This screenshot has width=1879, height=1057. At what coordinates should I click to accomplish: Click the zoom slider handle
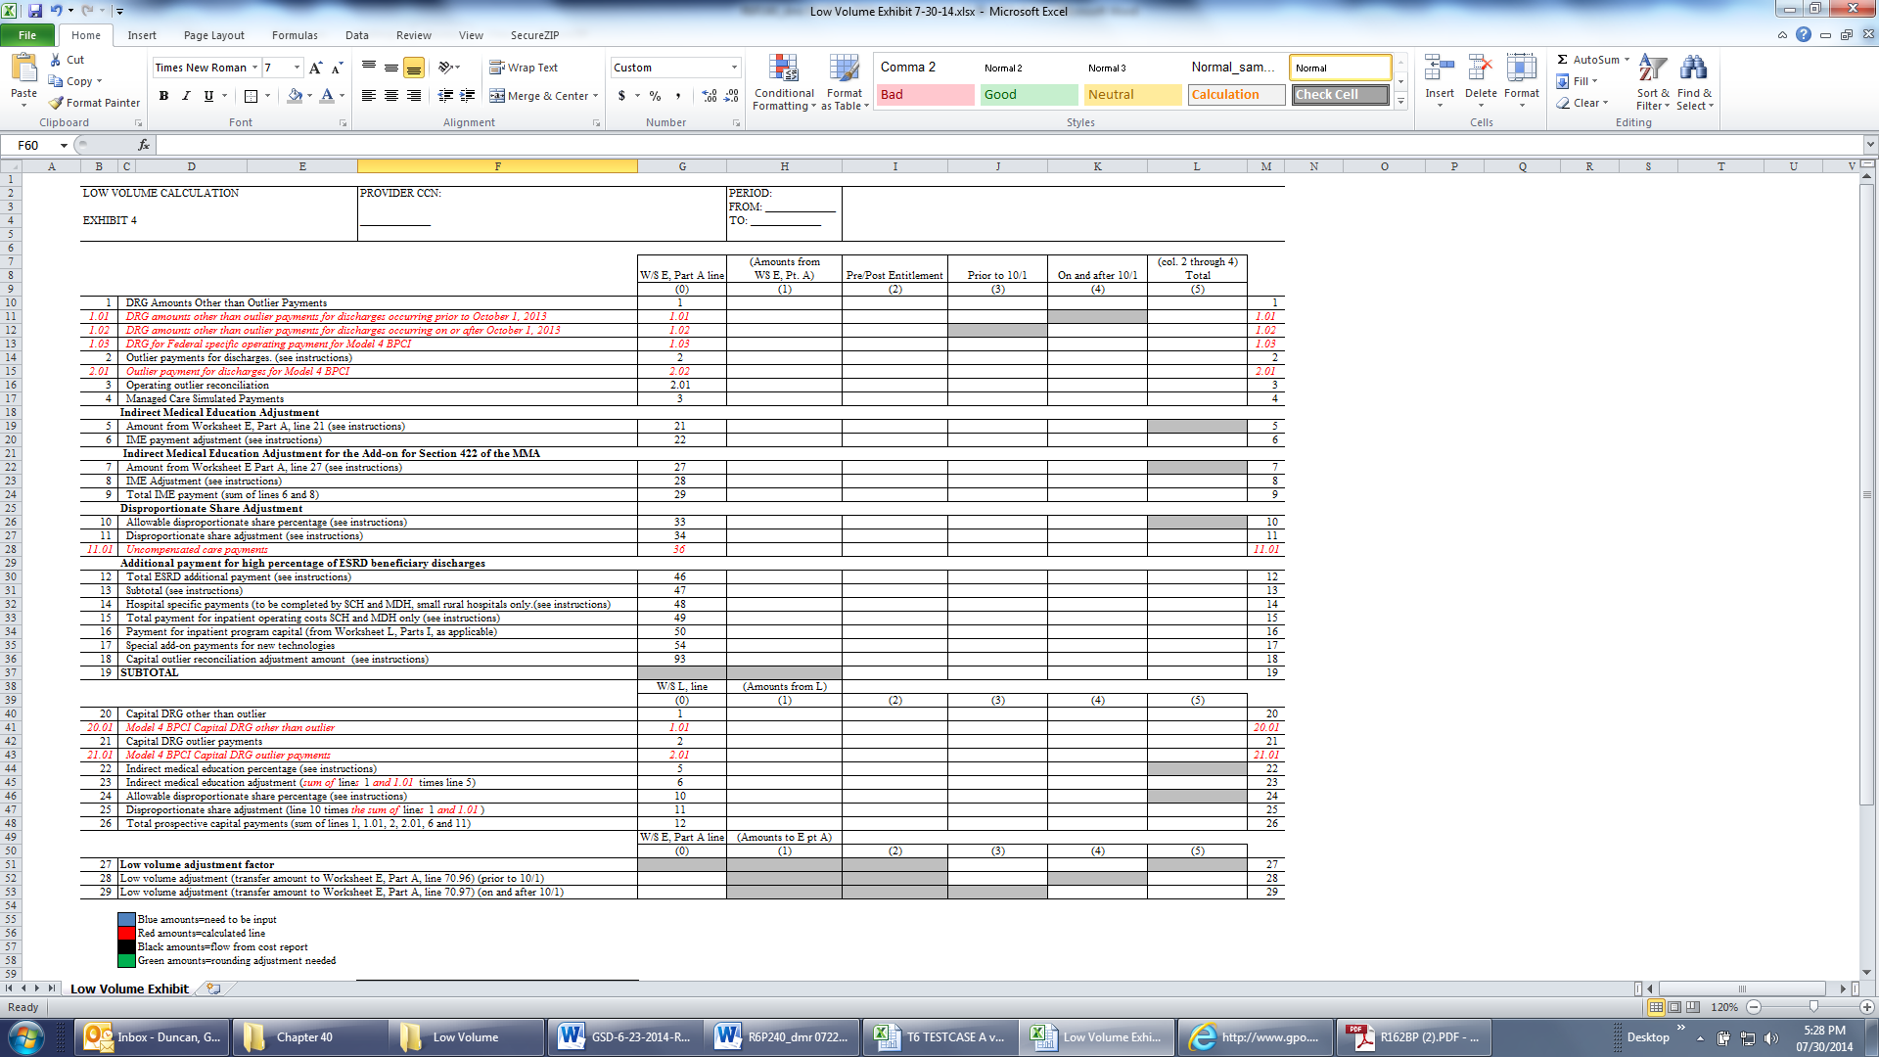1813,1007
